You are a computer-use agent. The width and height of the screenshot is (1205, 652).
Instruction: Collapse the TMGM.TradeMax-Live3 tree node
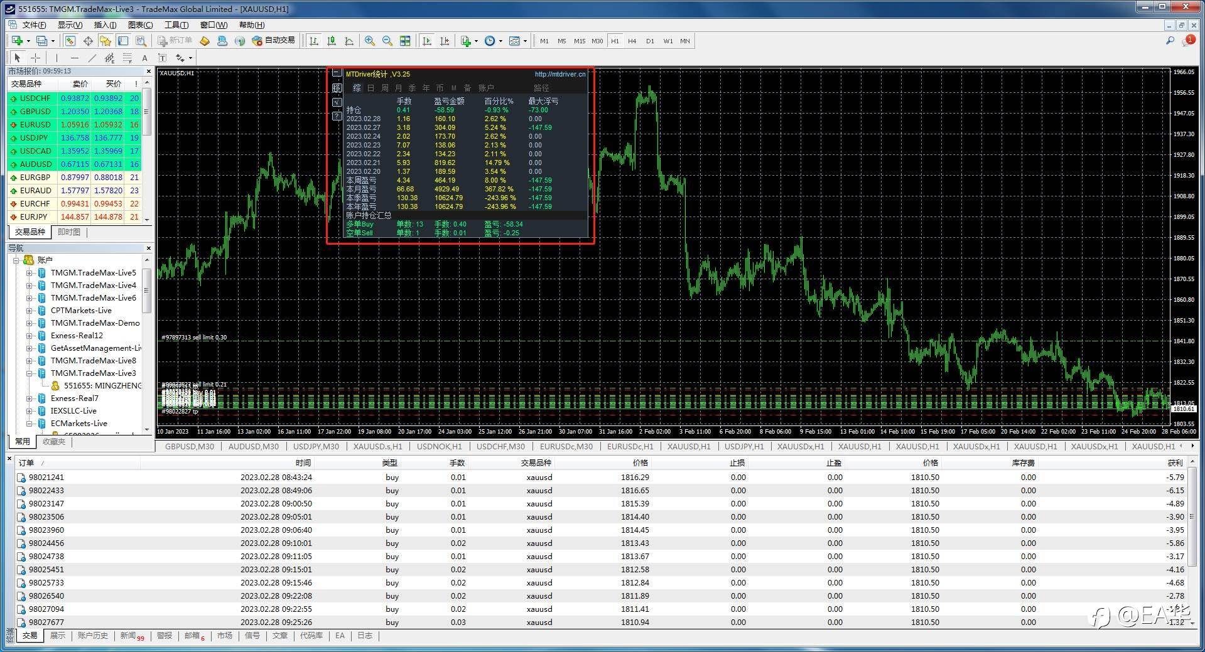point(29,373)
